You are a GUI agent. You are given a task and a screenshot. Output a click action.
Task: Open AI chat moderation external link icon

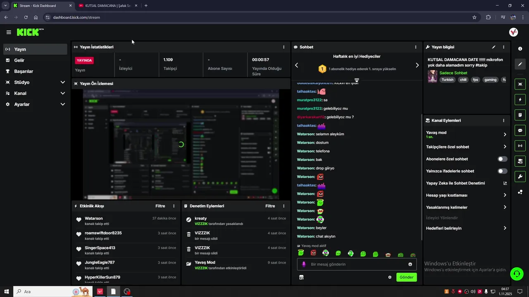[505, 183]
